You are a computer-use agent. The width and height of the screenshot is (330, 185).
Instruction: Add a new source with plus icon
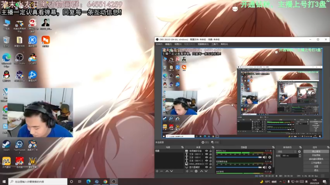[187, 171]
